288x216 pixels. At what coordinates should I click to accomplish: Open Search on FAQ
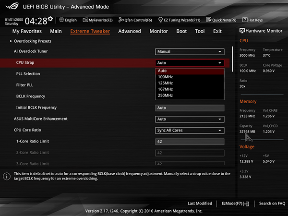[272, 204]
